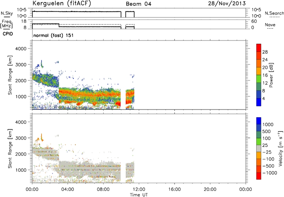Click the '18' tick on the frequency axis

tap(24, 21)
